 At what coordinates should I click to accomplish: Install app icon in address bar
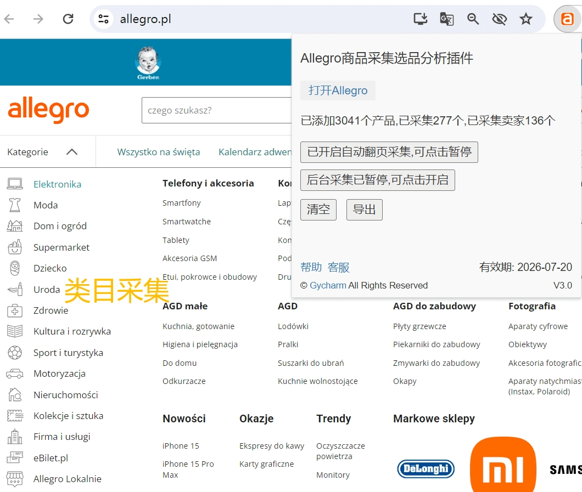pyautogui.click(x=421, y=19)
